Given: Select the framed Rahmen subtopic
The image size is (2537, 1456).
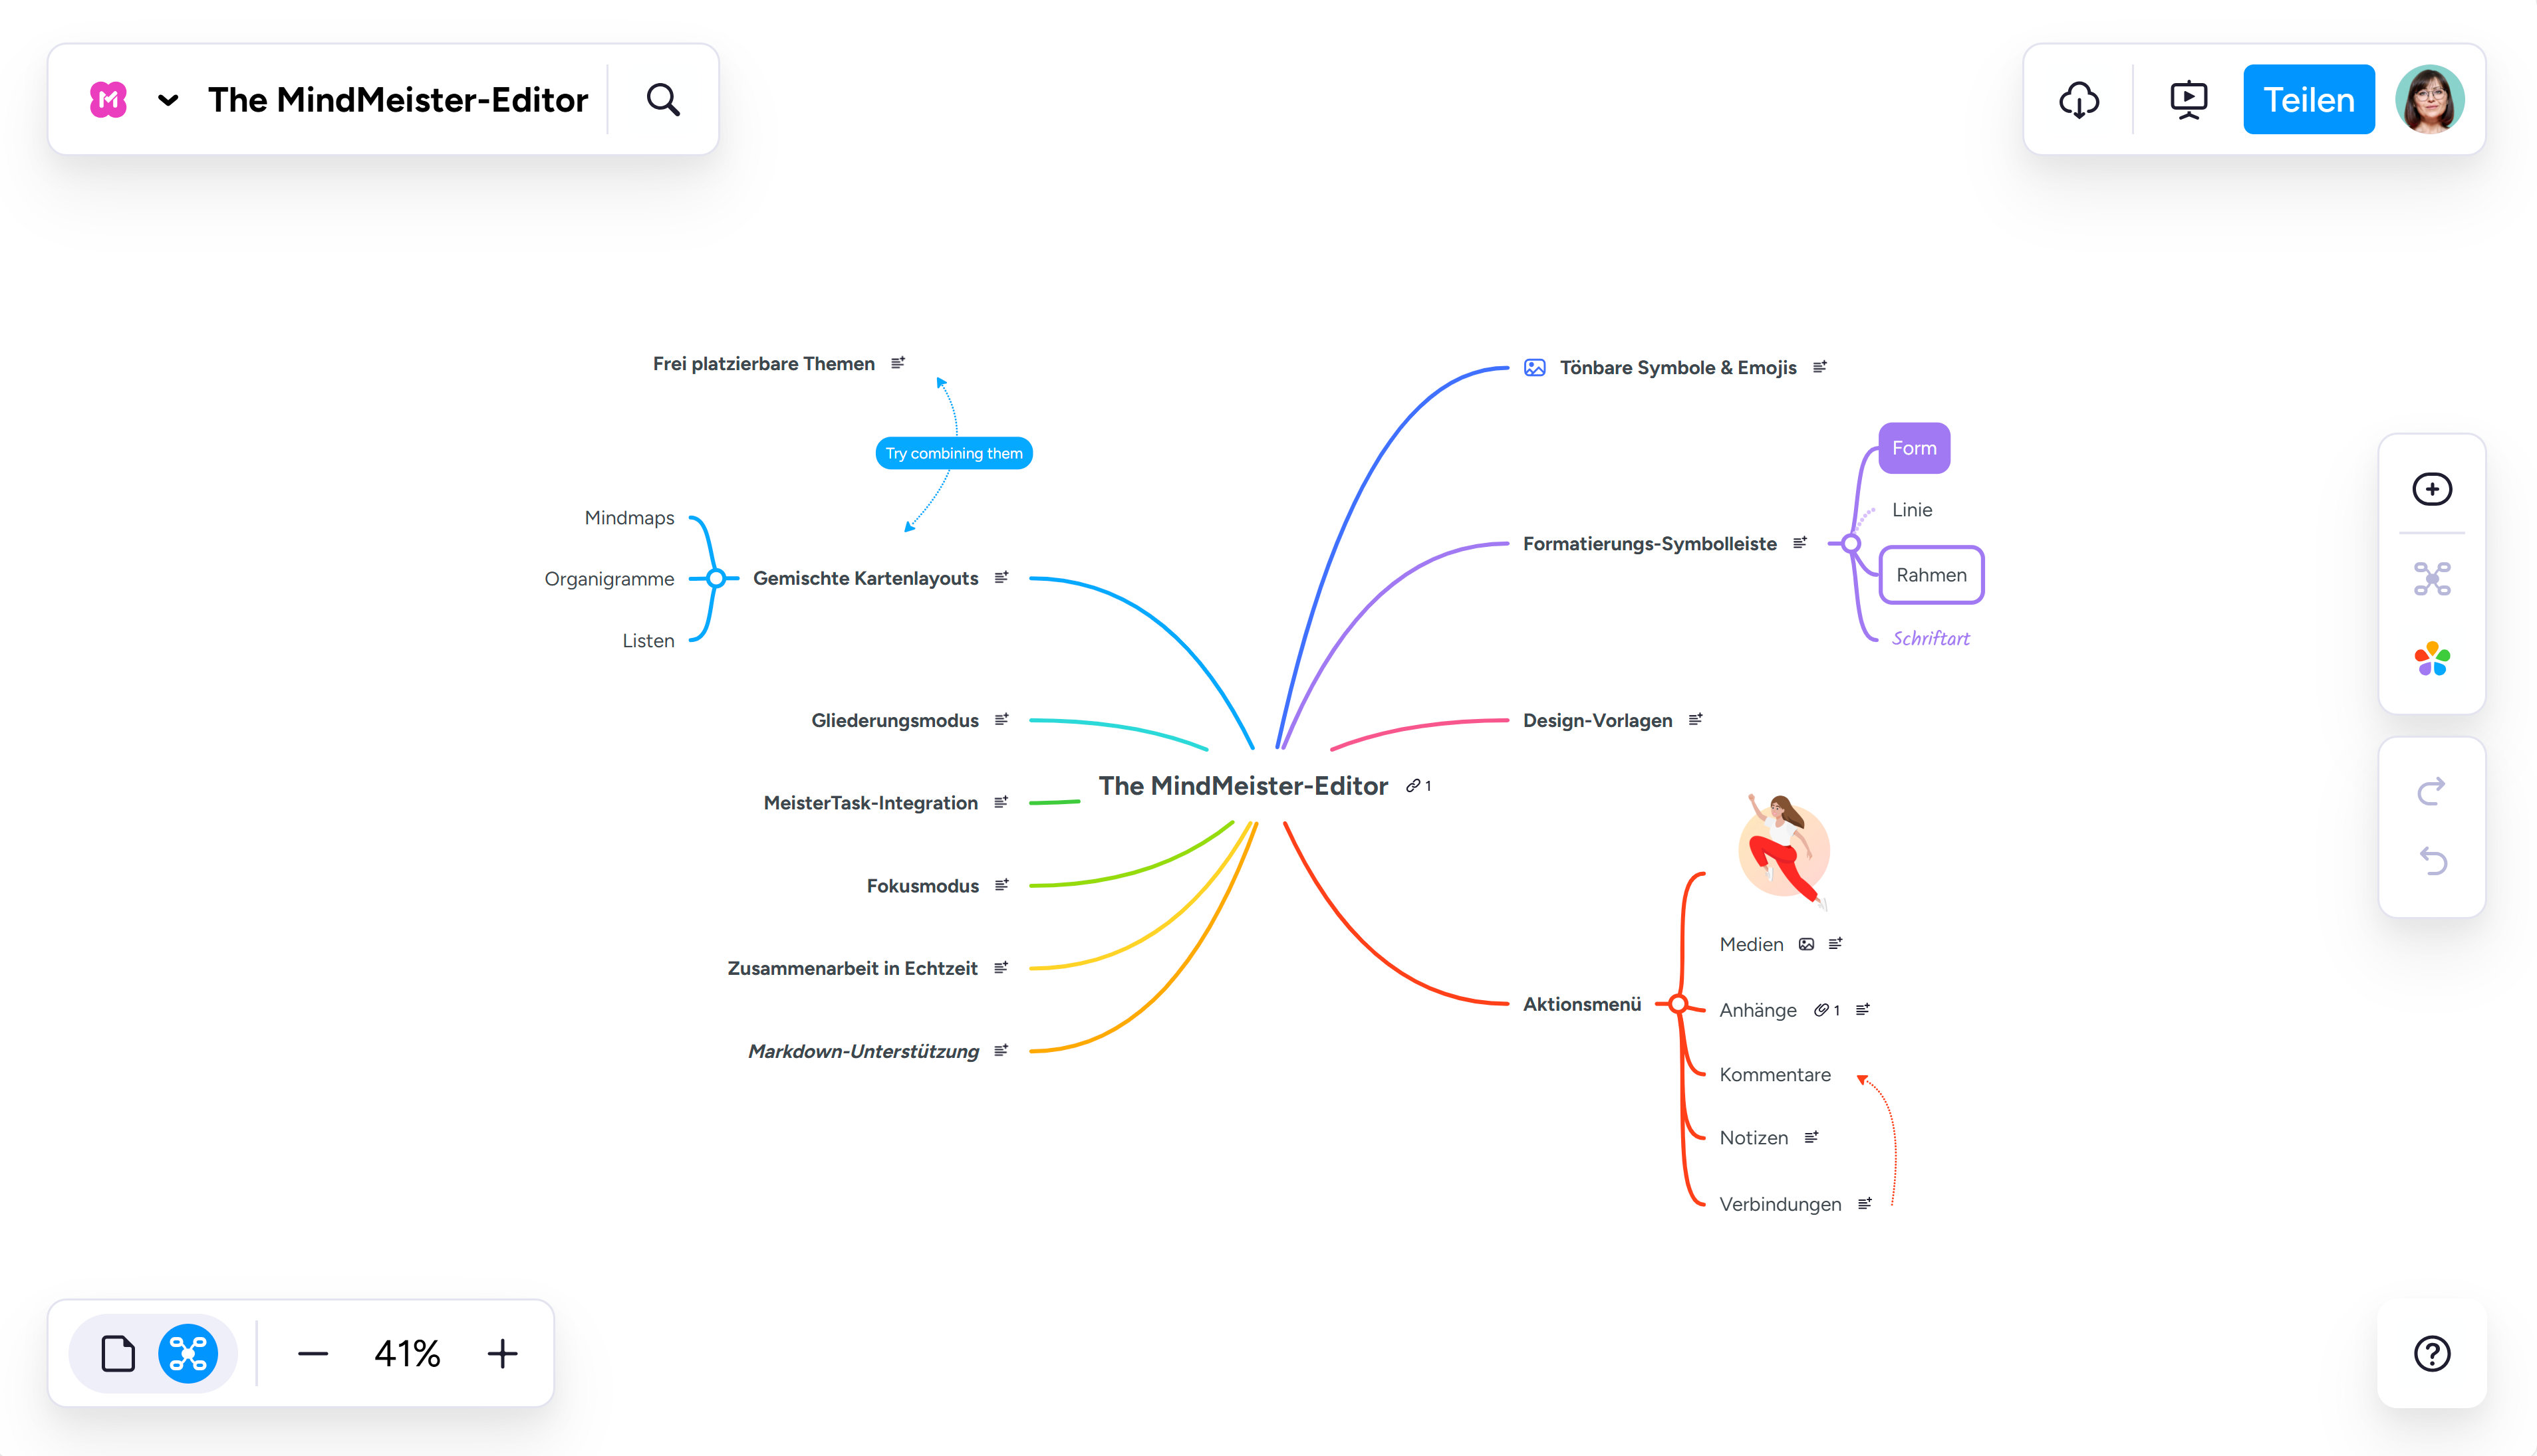Looking at the screenshot, I should pos(1931,575).
